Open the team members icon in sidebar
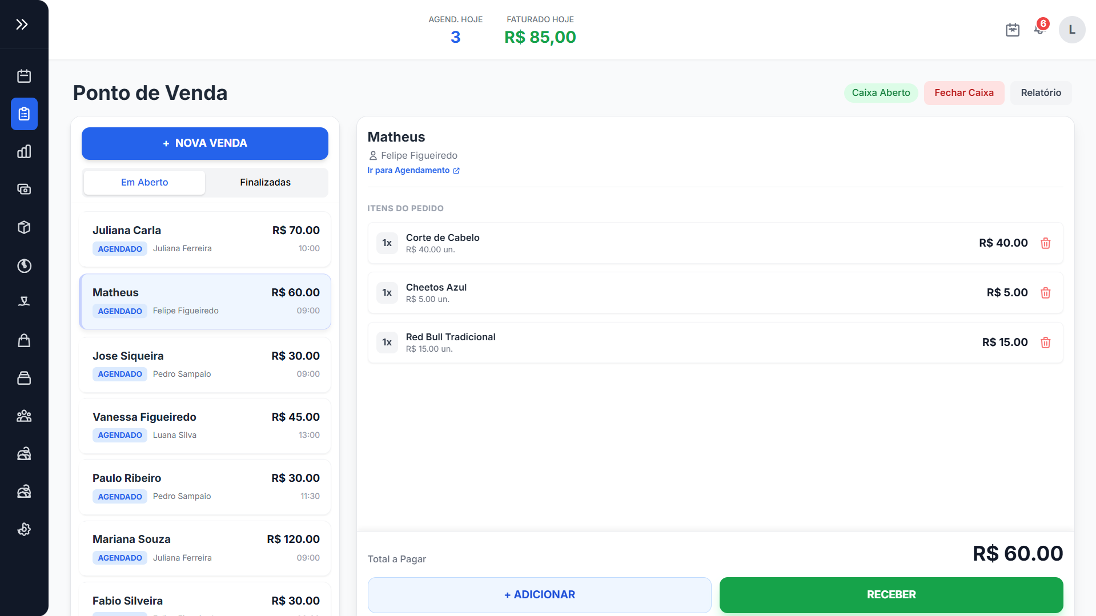1096x616 pixels. [24, 416]
